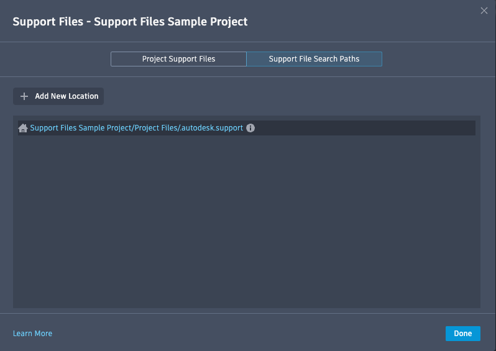Viewport: 496px width, 351px height.
Task: Switch to the Project Support Files tab
Action: coord(178,59)
